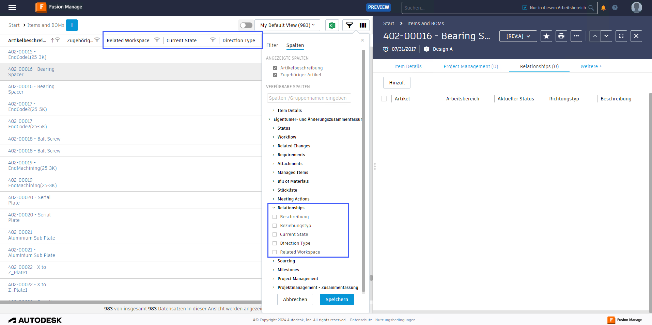Image resolution: width=652 pixels, height=325 pixels.
Task: Expand the Status column group
Action: coord(274,128)
